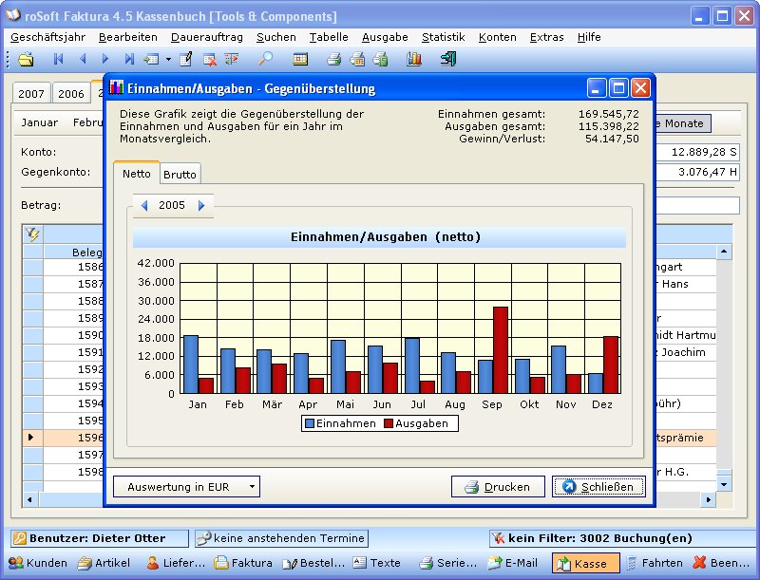Switch to the Brutto tab
Screen dimensions: 760x580
click(x=180, y=175)
